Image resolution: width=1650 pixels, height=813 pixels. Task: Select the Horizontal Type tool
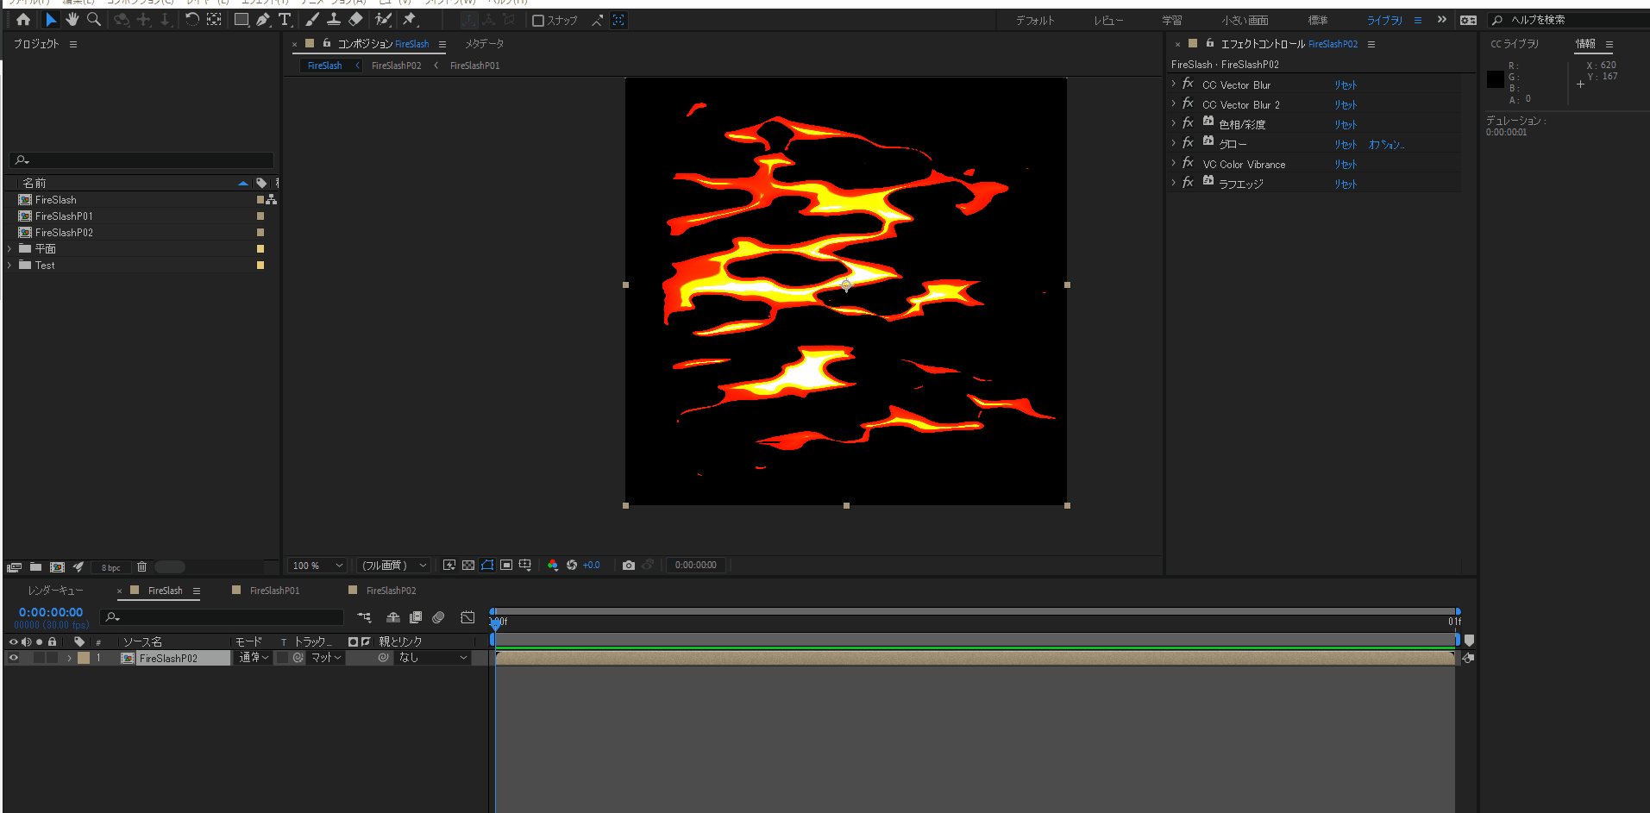(285, 20)
